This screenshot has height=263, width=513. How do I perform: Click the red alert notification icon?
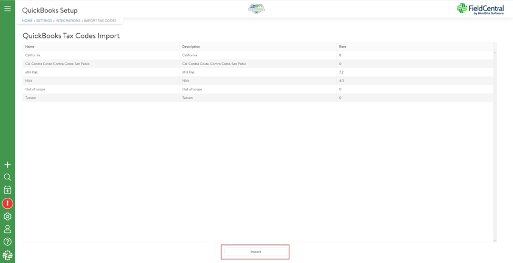pyautogui.click(x=7, y=203)
